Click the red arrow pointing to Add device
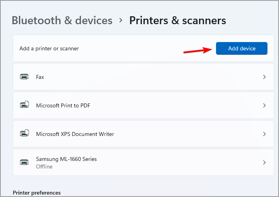 tap(198, 50)
